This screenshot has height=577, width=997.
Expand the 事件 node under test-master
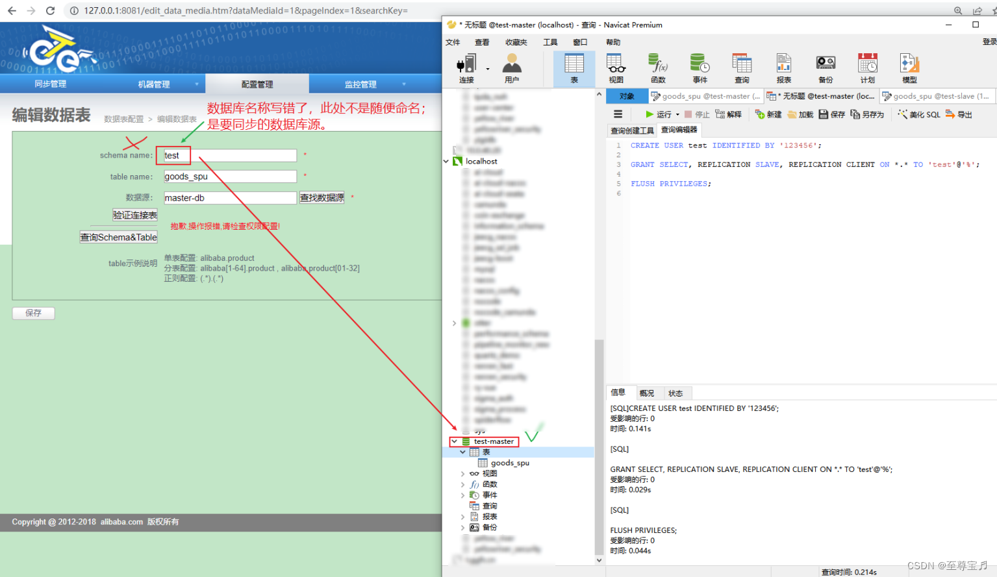click(462, 495)
